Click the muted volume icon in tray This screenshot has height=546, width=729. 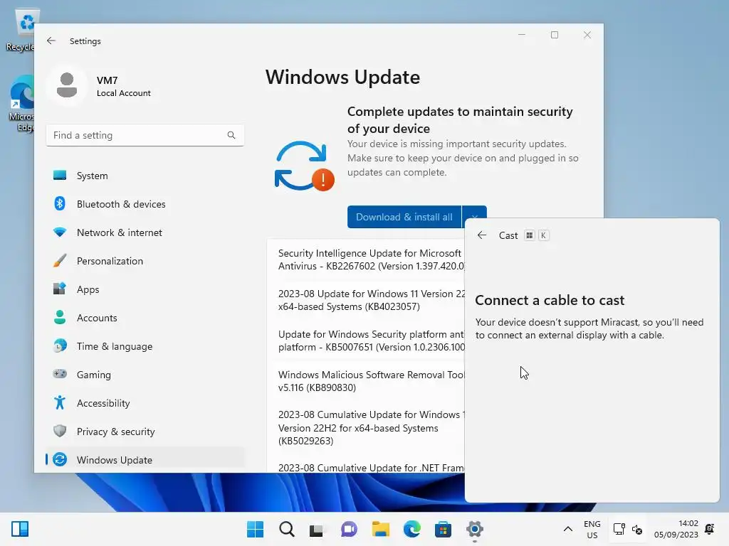point(637,529)
